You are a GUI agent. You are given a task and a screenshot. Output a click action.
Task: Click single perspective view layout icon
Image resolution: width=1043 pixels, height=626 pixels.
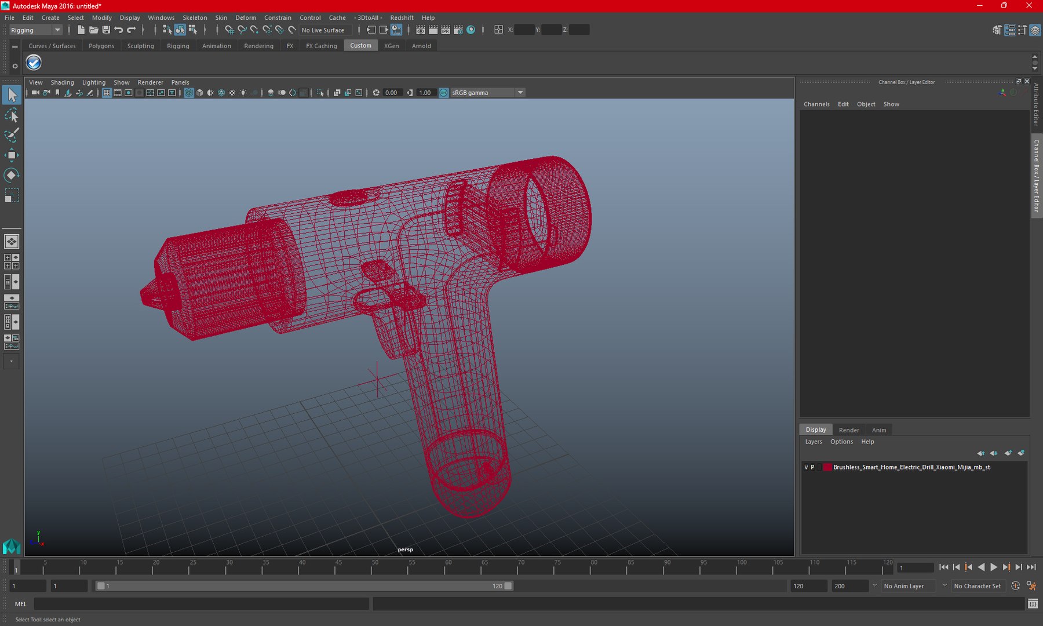12,241
